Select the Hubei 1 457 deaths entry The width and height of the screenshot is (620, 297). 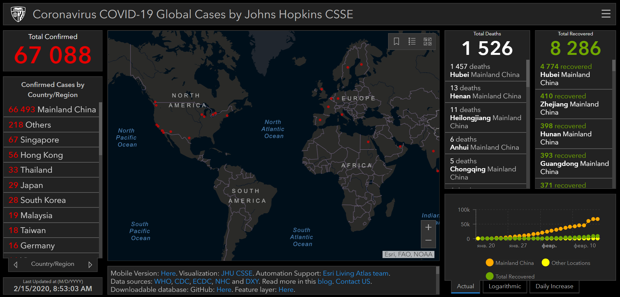485,70
